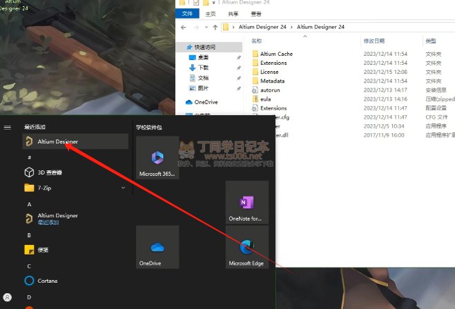The width and height of the screenshot is (455, 309).
Task: Open Altium Designer in recently added list
Action: pyautogui.click(x=75, y=141)
